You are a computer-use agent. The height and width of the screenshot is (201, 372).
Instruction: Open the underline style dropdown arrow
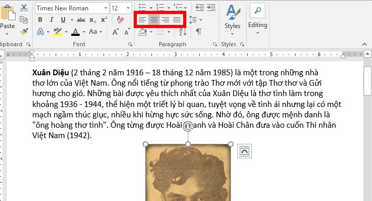pos(72,20)
